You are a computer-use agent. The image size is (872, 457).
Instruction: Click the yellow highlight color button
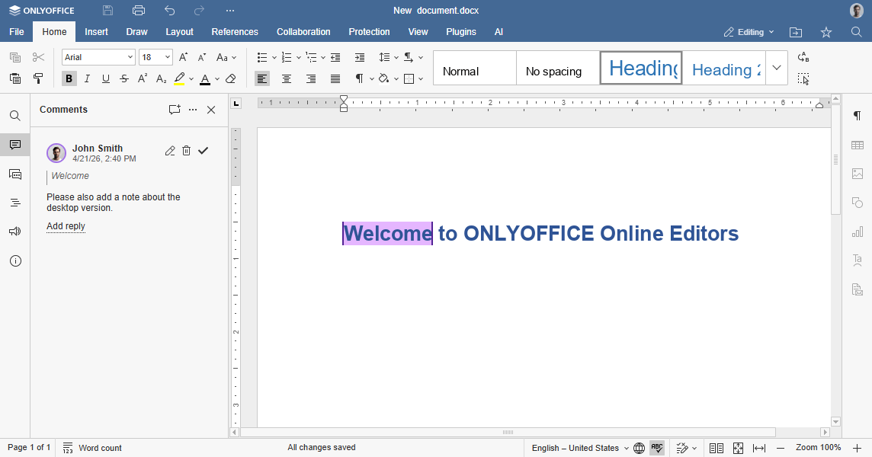179,78
